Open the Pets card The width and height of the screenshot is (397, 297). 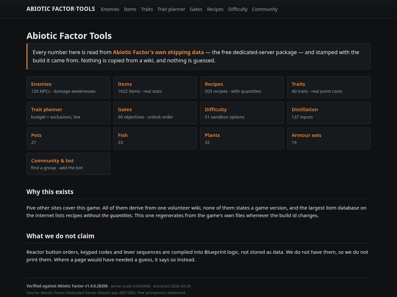68,139
